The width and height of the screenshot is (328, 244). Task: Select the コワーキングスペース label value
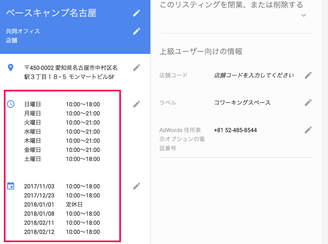tap(242, 103)
